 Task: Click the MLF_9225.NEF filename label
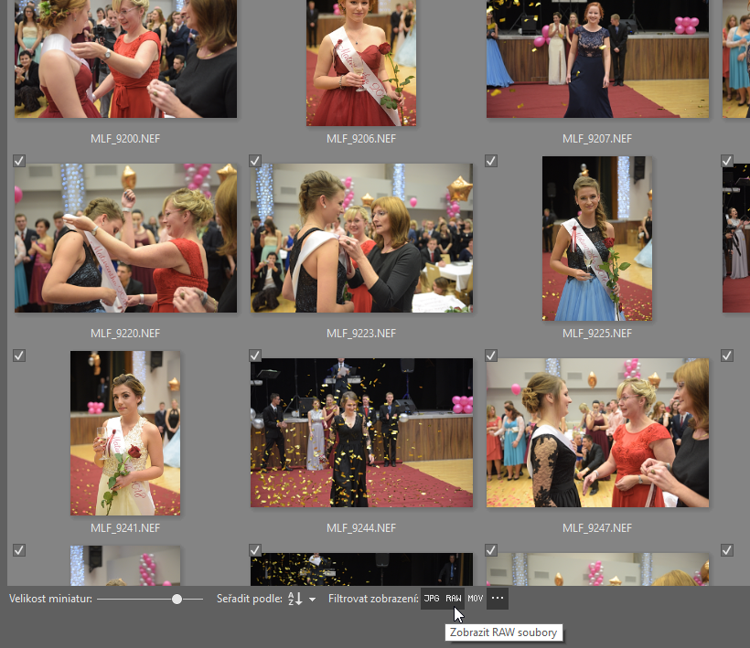coord(597,334)
